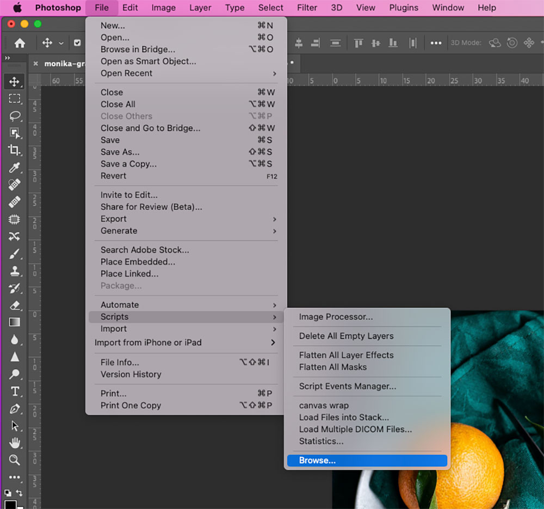This screenshot has height=509, width=544.
Task: Open the Edit menu
Action: click(130, 8)
